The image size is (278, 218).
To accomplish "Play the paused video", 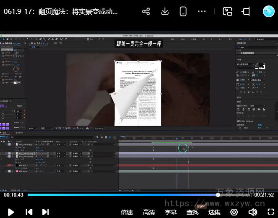I will pyautogui.click(x=11, y=212).
